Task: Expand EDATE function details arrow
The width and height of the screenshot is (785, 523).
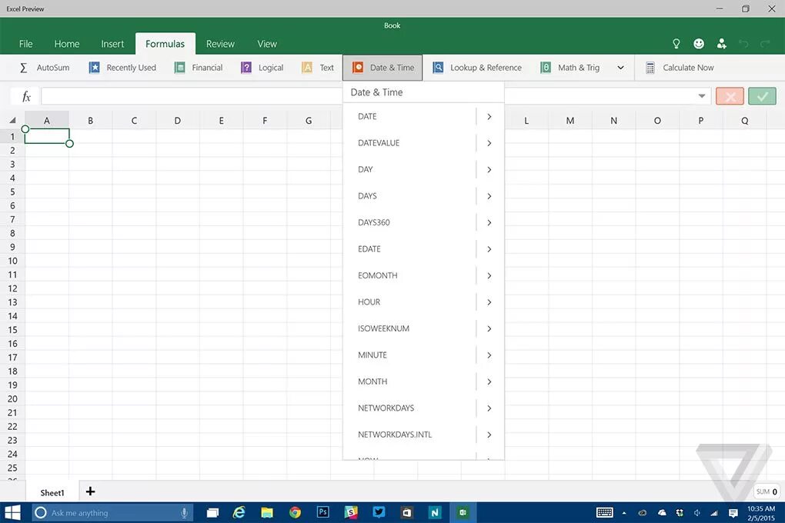Action: 489,249
